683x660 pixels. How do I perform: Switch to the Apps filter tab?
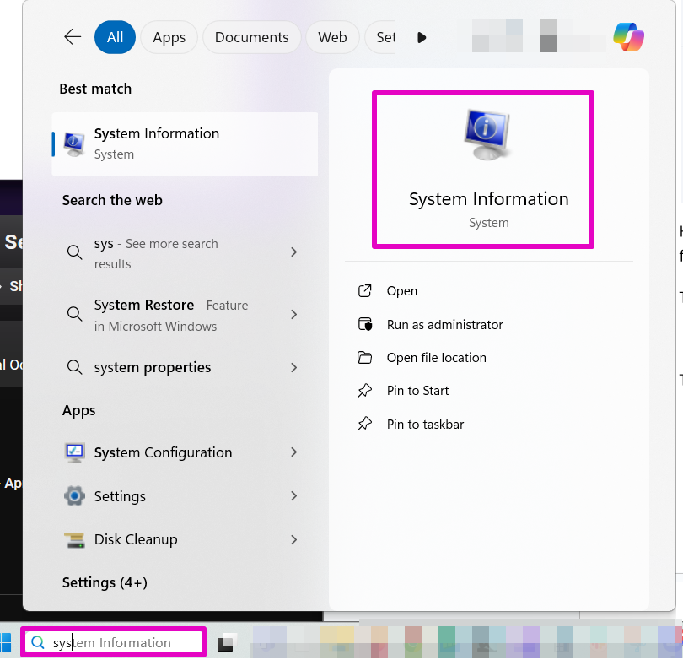tap(169, 37)
